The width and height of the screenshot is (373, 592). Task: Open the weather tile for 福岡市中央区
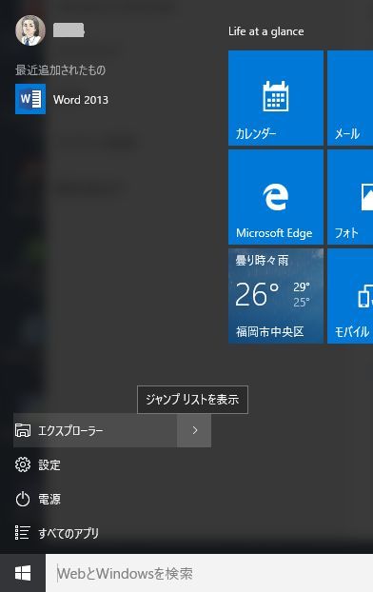pos(276,296)
